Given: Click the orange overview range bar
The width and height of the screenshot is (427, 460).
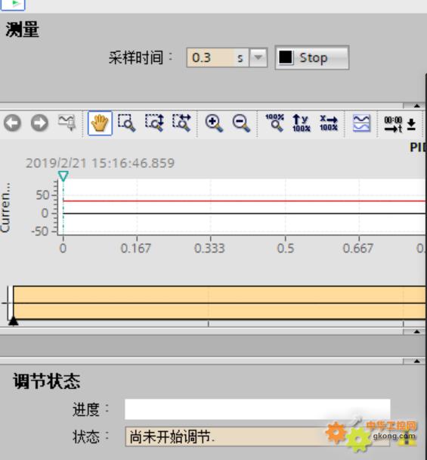Looking at the screenshot, I should click(219, 303).
